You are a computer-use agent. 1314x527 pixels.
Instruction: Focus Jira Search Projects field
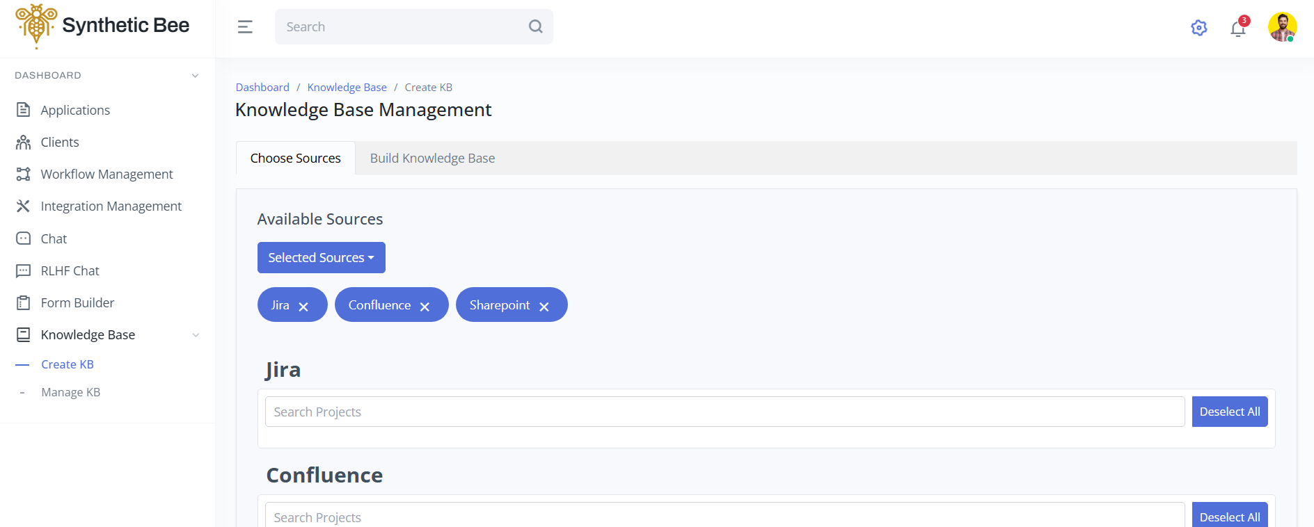725,412
